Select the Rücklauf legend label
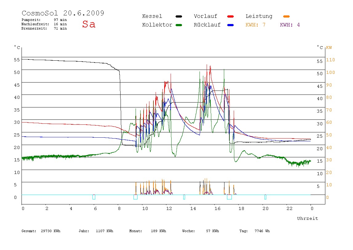 click(x=207, y=25)
